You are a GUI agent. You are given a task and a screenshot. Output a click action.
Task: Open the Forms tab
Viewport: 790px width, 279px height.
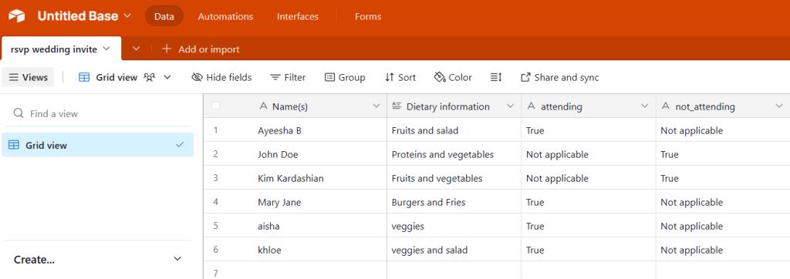coord(368,16)
